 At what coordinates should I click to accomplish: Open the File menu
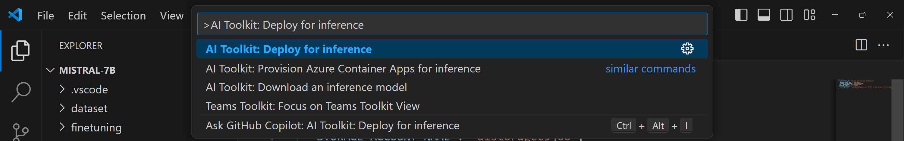[46, 16]
